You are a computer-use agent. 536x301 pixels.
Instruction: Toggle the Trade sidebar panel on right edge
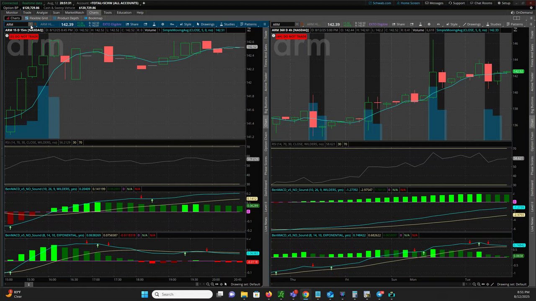pos(532,35)
